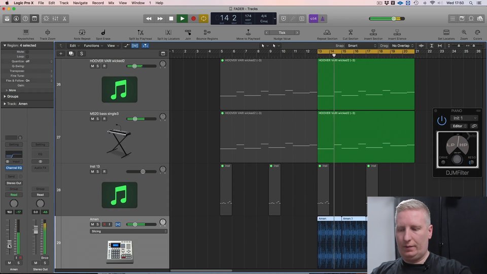
Task: Click the Track Zoom toolbar icon
Action: (x=48, y=32)
